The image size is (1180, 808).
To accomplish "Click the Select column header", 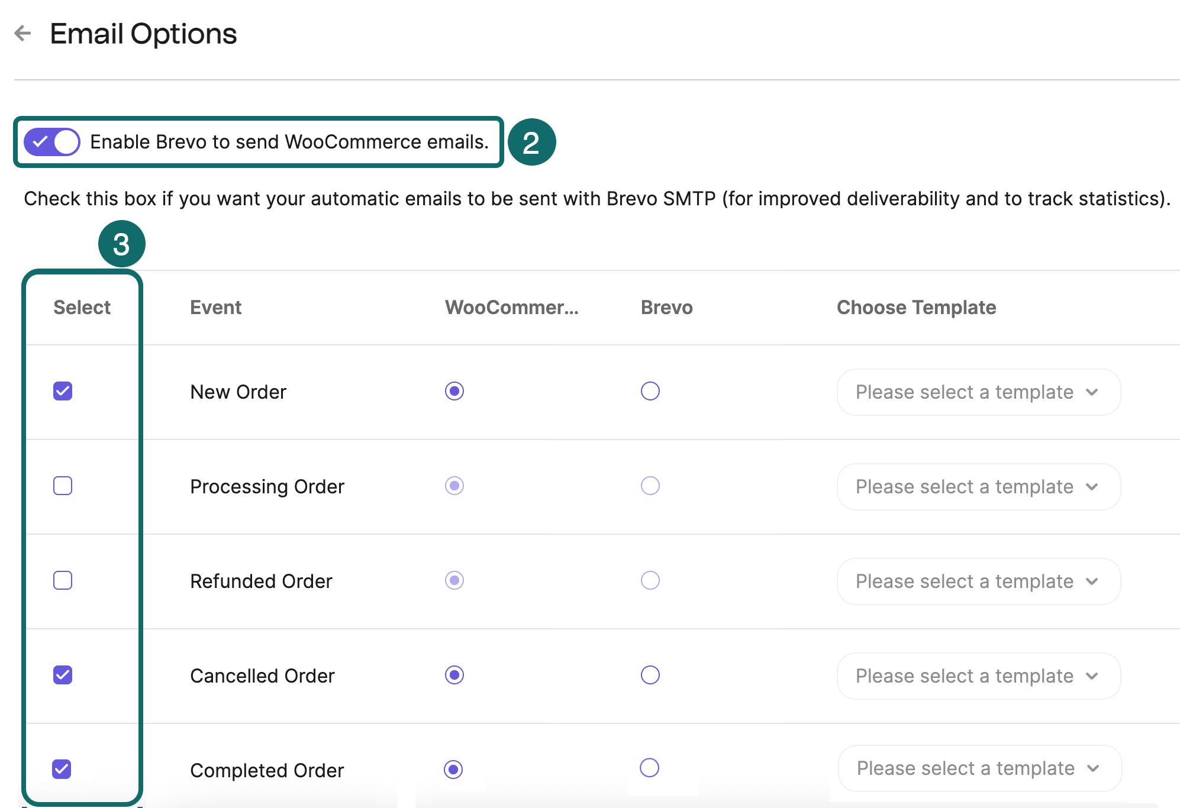I will 82,308.
